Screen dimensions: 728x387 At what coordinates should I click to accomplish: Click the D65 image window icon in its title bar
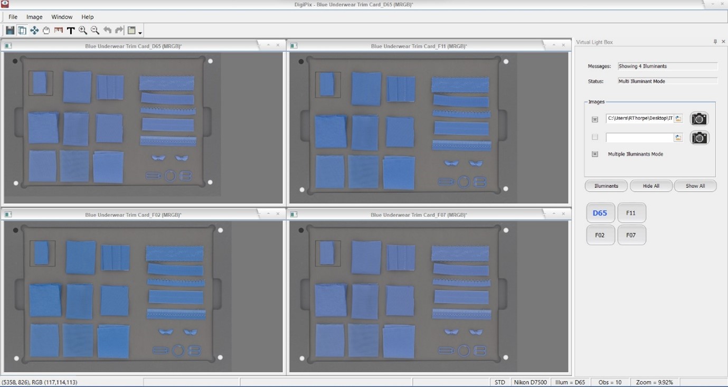tap(8, 46)
